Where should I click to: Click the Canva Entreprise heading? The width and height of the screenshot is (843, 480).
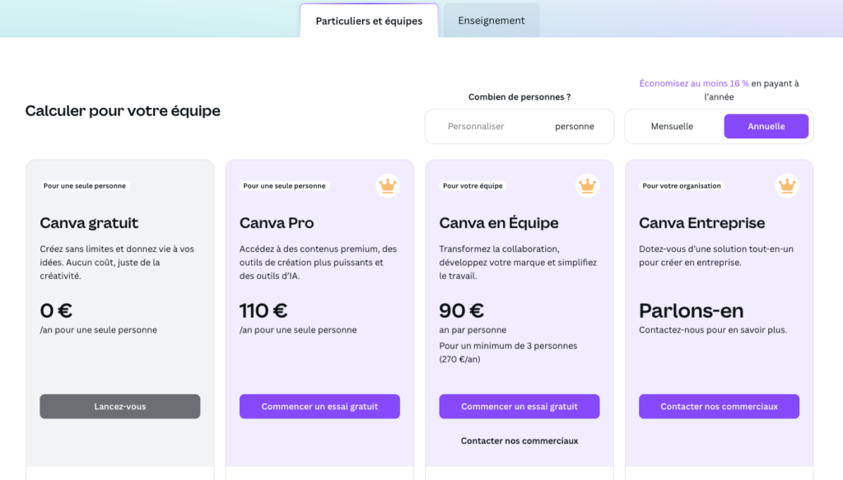coord(701,222)
